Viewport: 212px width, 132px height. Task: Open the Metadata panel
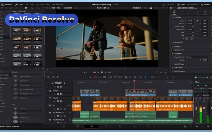(193, 4)
